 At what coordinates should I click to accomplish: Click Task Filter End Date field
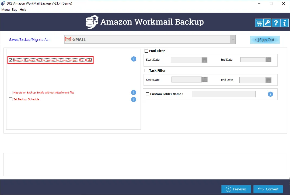pyautogui.click(x=252, y=80)
